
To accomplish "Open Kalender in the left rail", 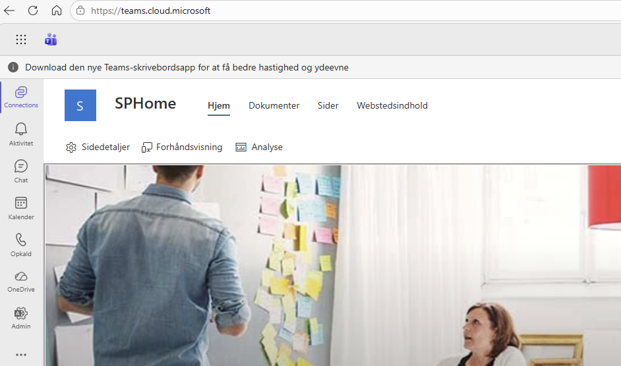I will tap(21, 208).
